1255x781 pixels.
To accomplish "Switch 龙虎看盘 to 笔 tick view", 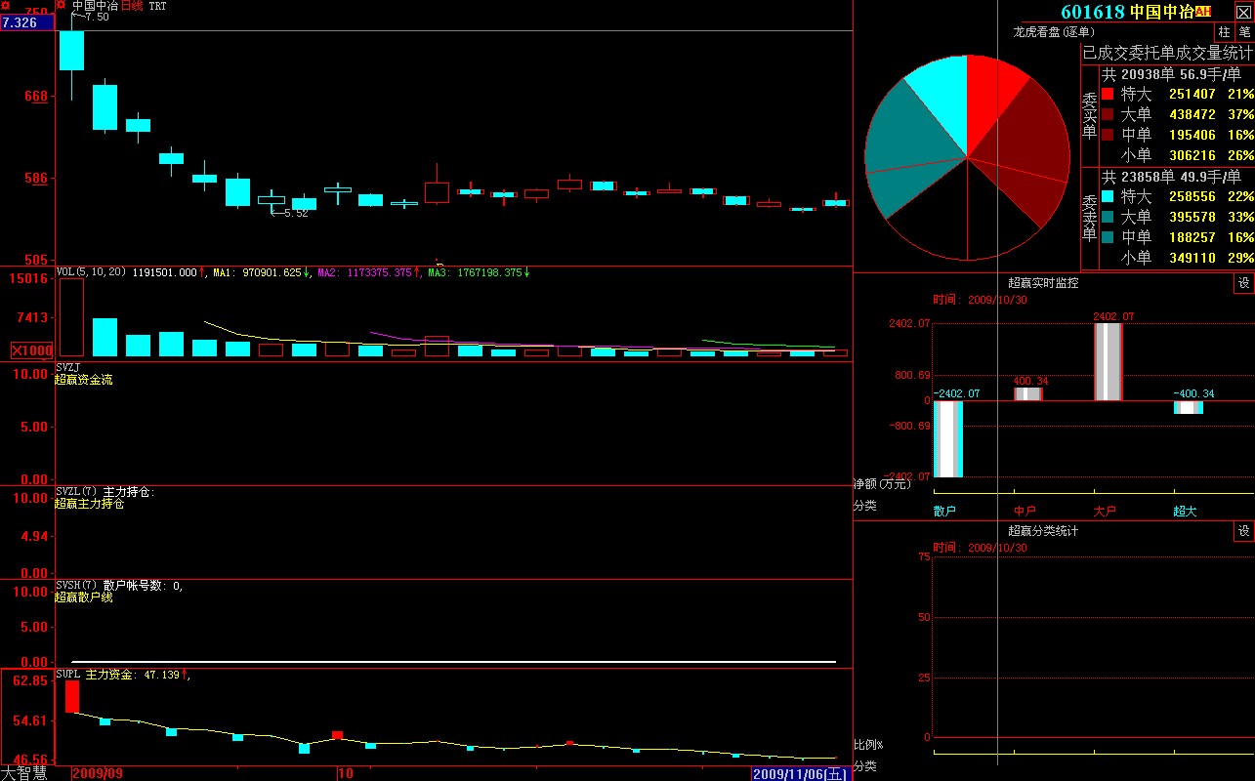I will pos(1244,32).
